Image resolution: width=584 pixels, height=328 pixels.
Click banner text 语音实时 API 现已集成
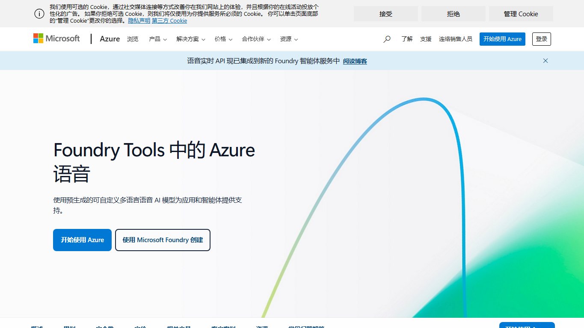264,61
